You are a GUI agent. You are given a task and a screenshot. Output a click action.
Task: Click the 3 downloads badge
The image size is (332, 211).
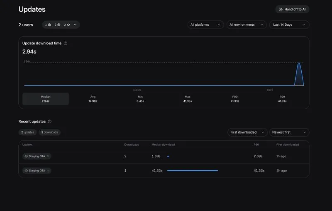(49, 132)
